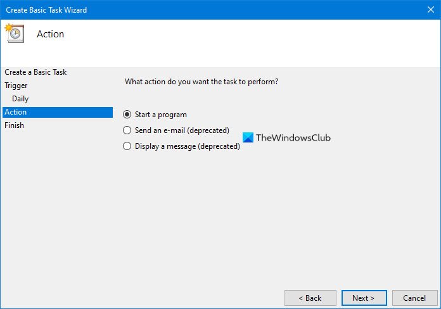Go to the Finish step
441x309 pixels.
click(x=15, y=125)
